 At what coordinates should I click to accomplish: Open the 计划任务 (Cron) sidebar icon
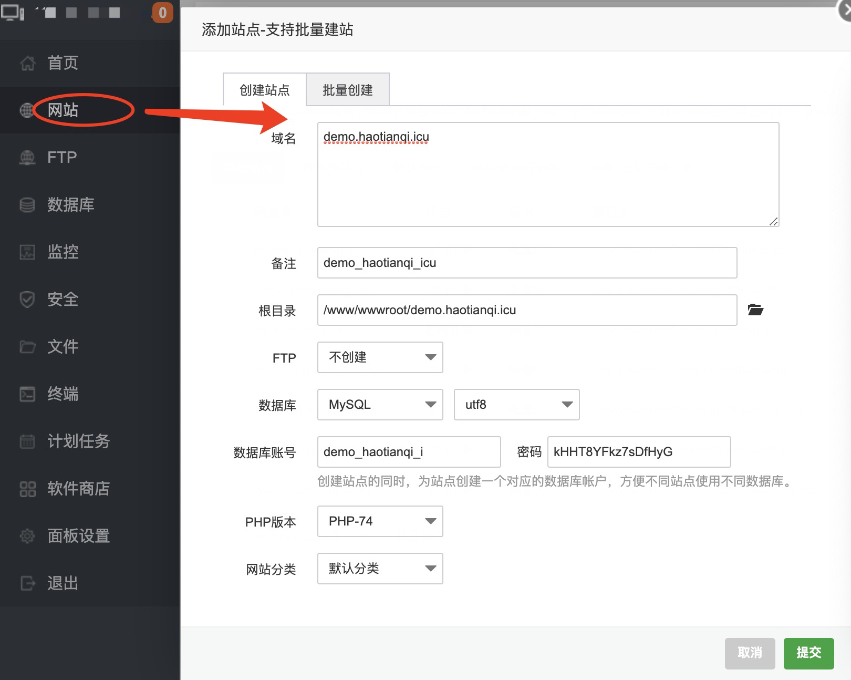pyautogui.click(x=27, y=441)
